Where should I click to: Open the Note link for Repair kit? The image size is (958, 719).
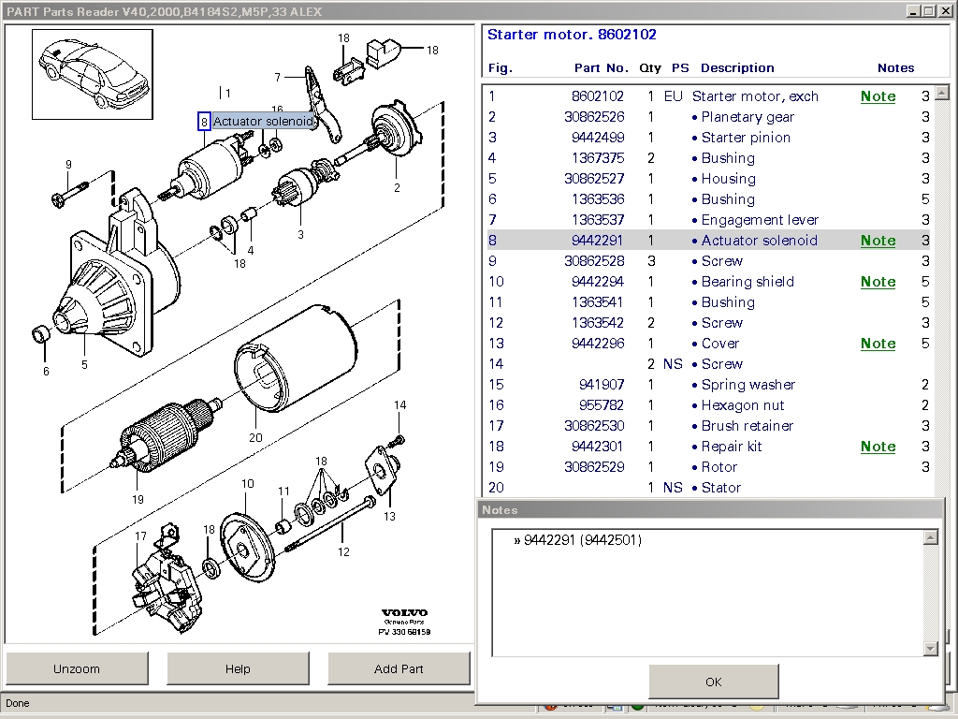878,447
